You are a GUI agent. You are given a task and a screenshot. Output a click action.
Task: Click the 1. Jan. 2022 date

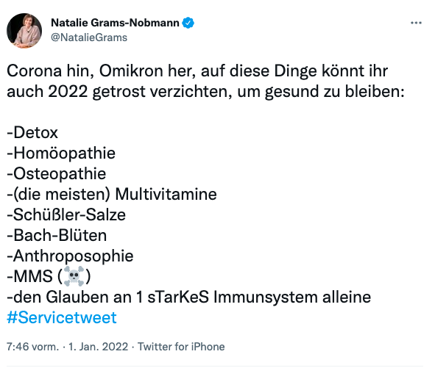(98, 347)
